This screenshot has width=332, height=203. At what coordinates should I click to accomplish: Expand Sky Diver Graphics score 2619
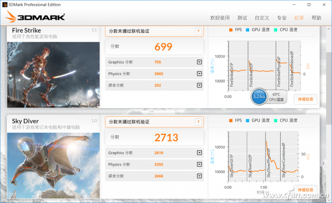pos(199,153)
